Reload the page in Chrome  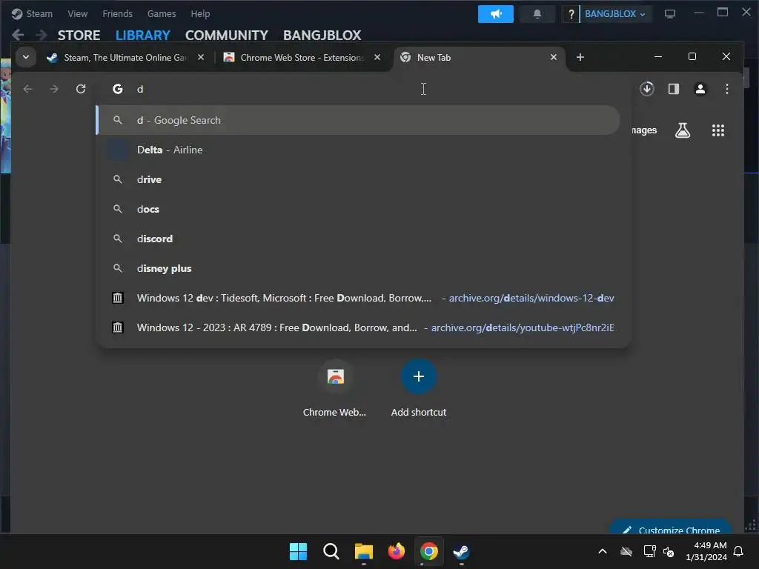[81, 89]
